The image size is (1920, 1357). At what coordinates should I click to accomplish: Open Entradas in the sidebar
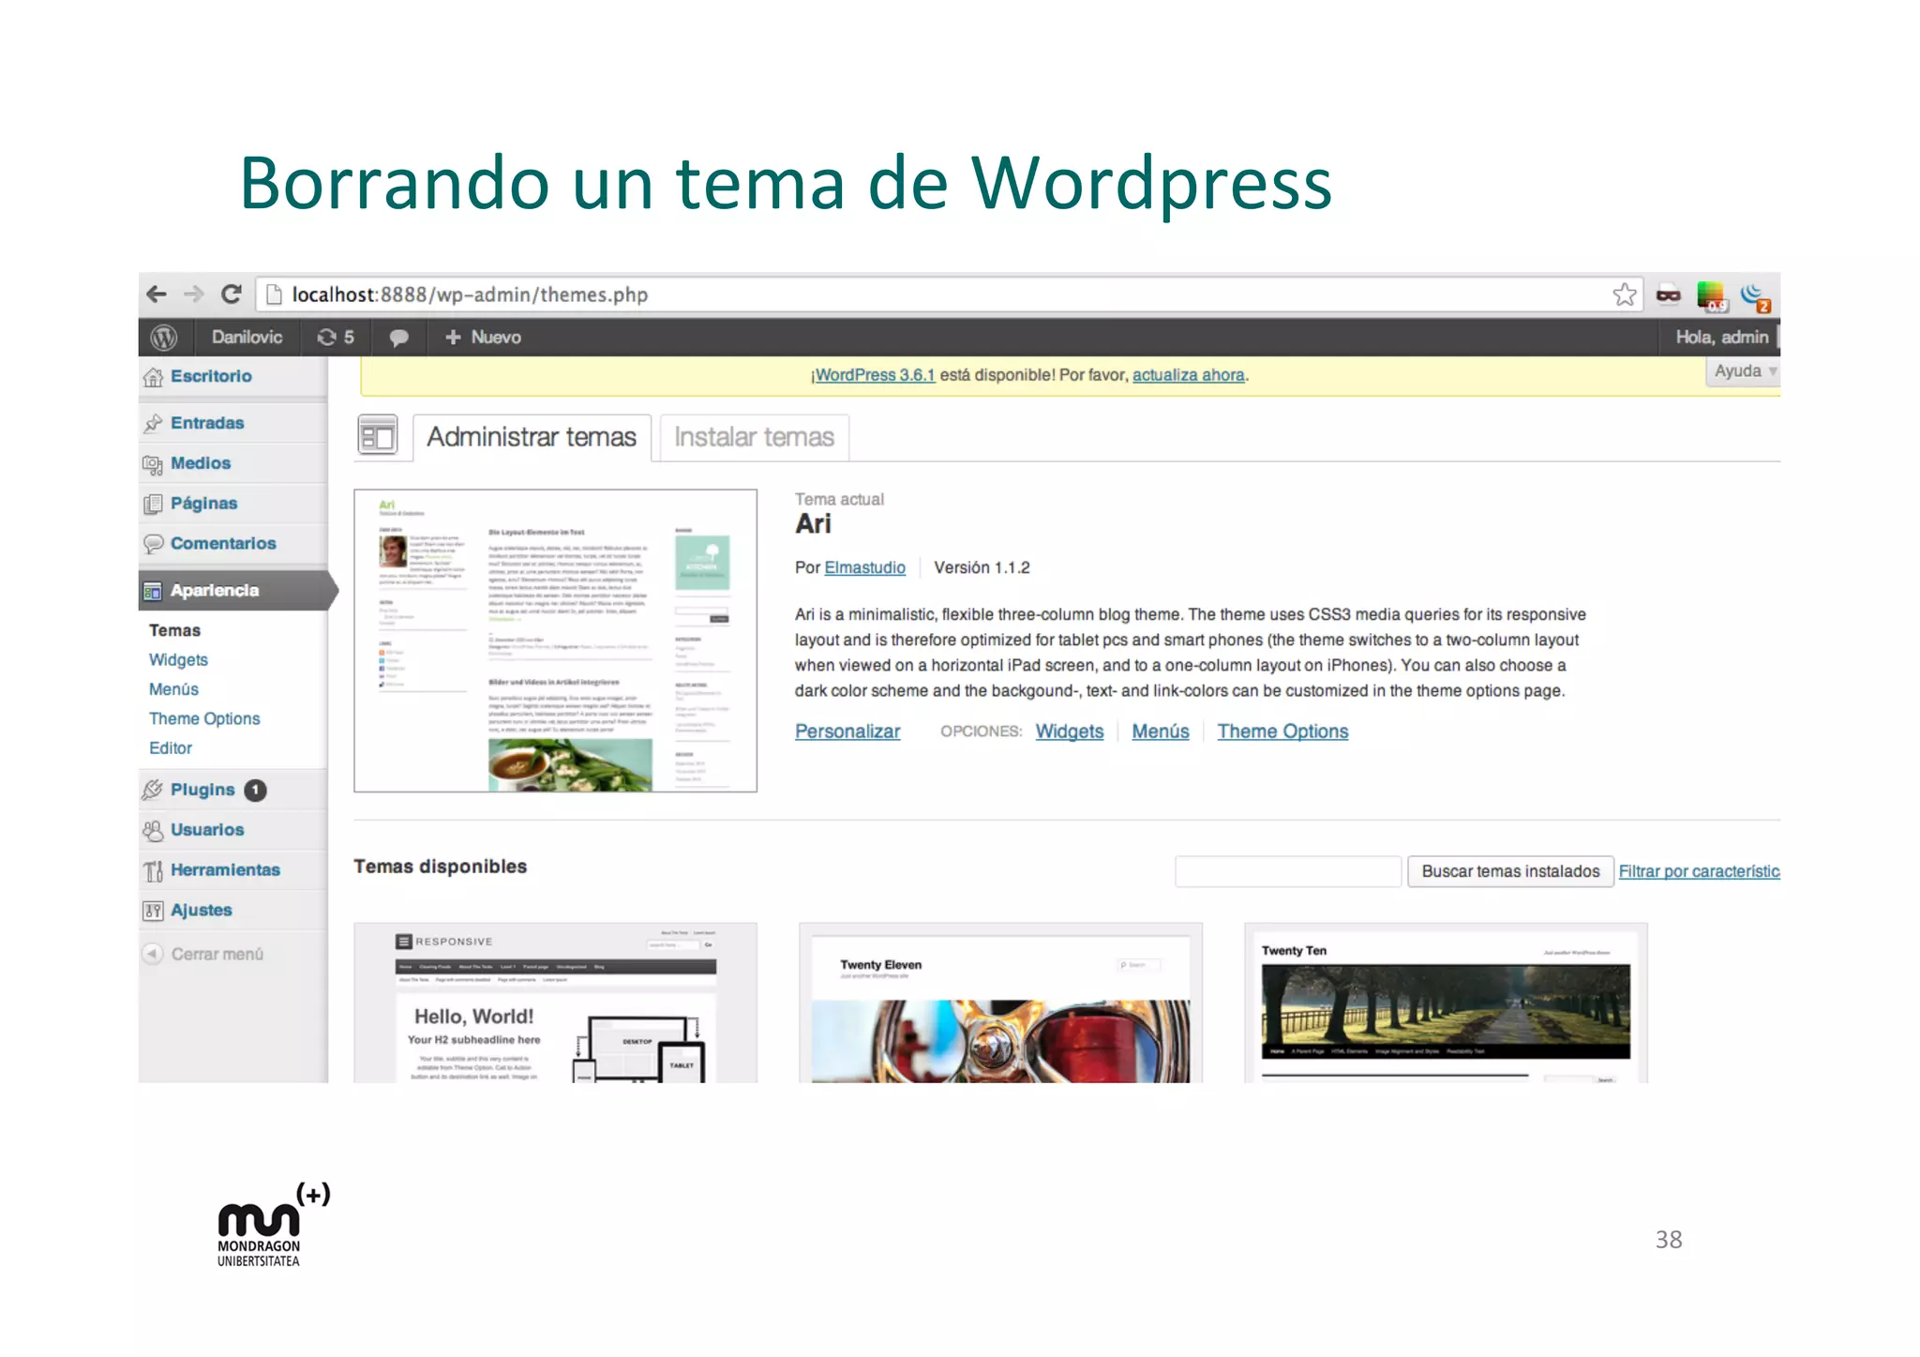pyautogui.click(x=207, y=423)
